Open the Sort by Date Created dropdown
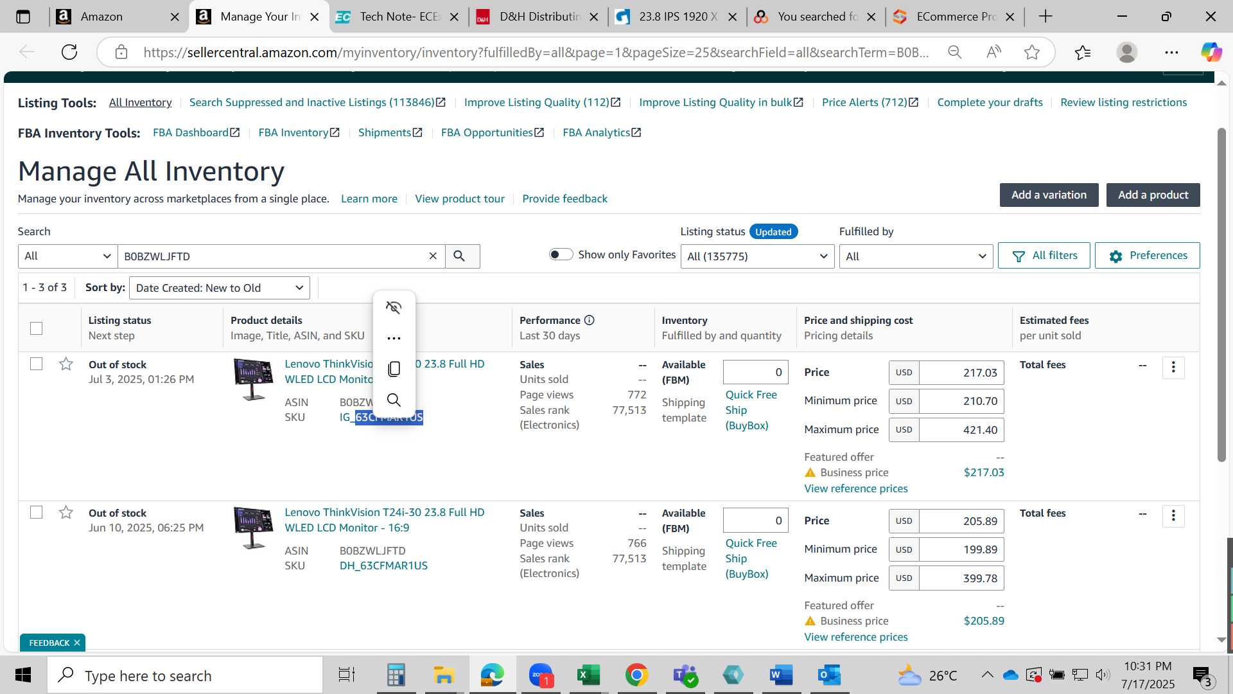 [x=220, y=288]
